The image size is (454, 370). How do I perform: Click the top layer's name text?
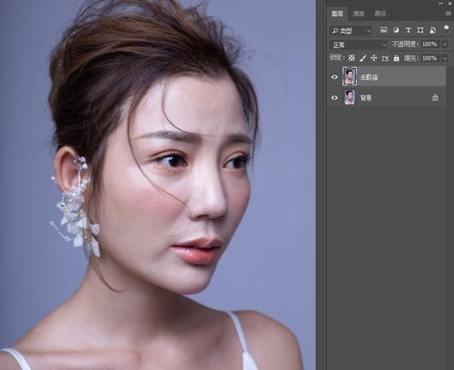(369, 77)
